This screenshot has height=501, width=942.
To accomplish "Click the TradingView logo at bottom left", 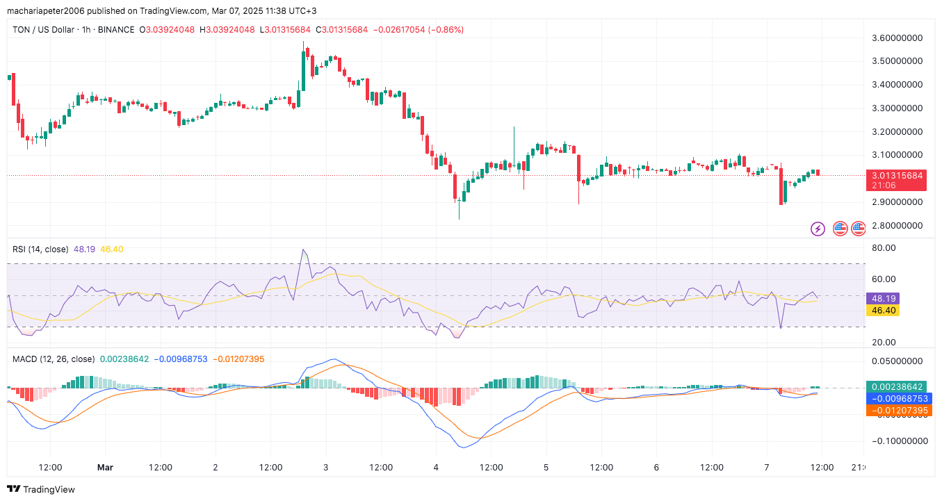I will click(x=40, y=489).
